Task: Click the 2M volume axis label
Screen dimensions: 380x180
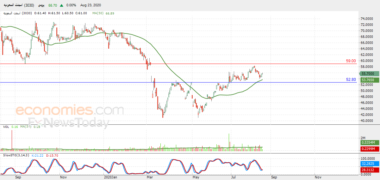Action: click(363, 138)
